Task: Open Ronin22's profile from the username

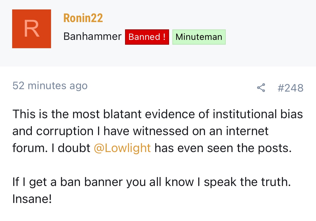Action: (83, 18)
